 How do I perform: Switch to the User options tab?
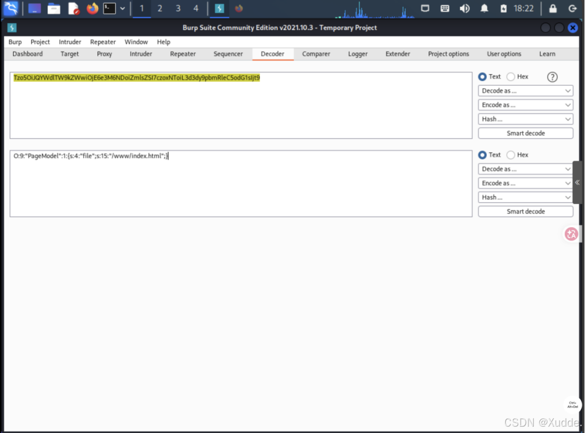click(504, 54)
